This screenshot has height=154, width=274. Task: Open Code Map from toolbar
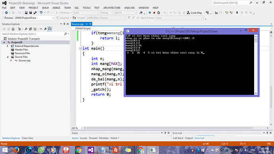[x=194, y=13]
